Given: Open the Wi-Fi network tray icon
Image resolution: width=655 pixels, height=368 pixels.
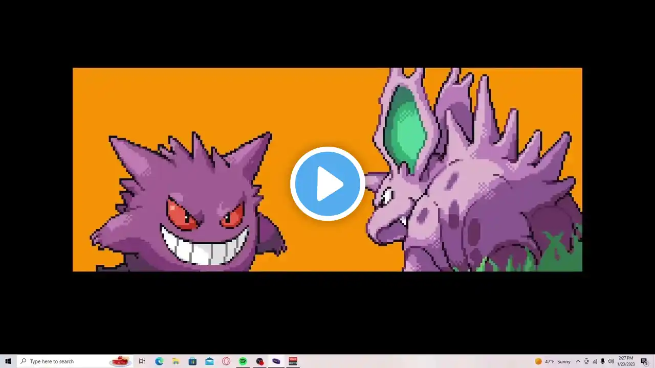Looking at the screenshot, I should (595, 361).
